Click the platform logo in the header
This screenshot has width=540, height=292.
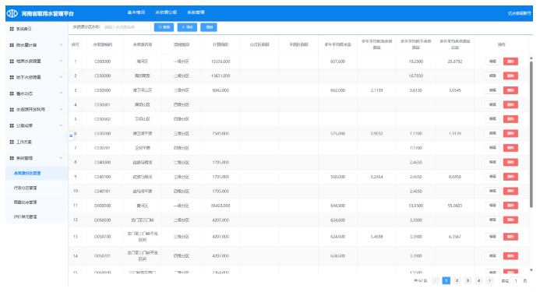coord(12,13)
